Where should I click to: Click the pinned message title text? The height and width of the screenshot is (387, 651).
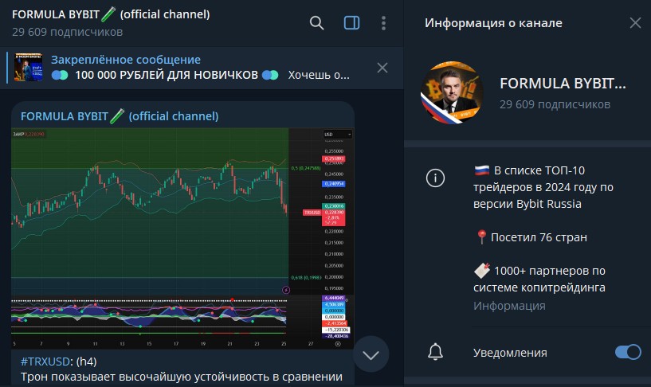[125, 60]
